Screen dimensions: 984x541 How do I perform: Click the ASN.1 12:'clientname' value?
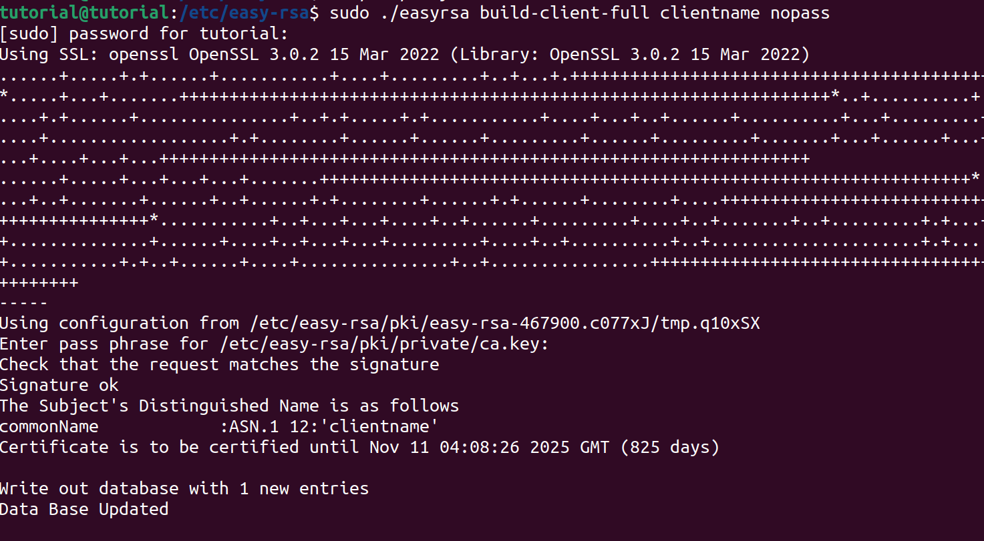tap(329, 426)
